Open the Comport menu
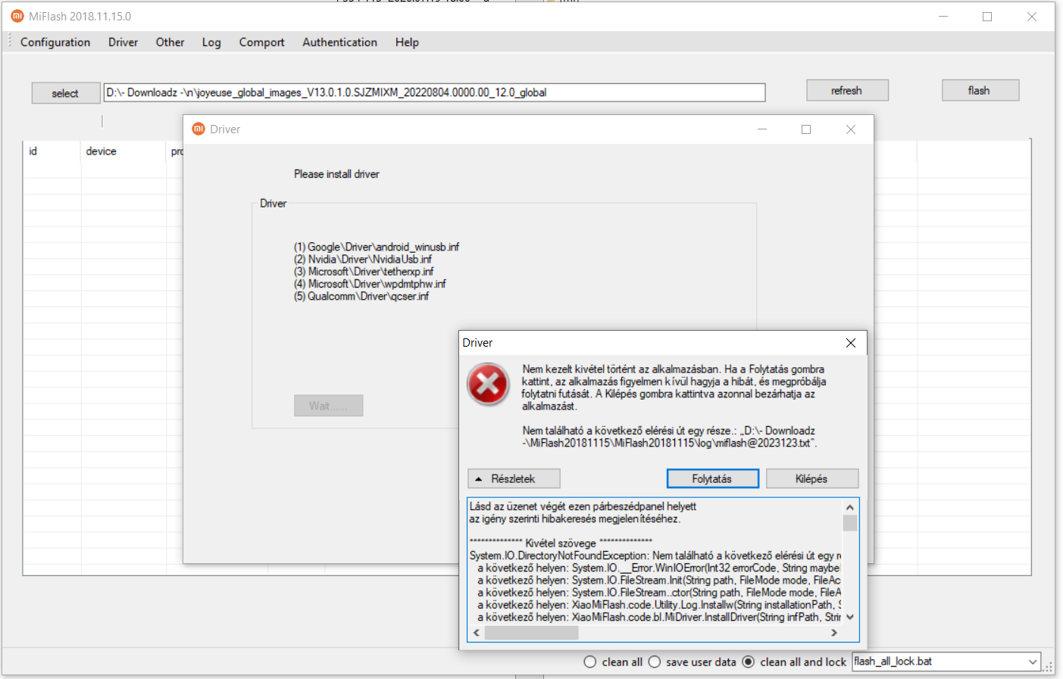Viewport: 1063px width, 679px height. [x=261, y=42]
